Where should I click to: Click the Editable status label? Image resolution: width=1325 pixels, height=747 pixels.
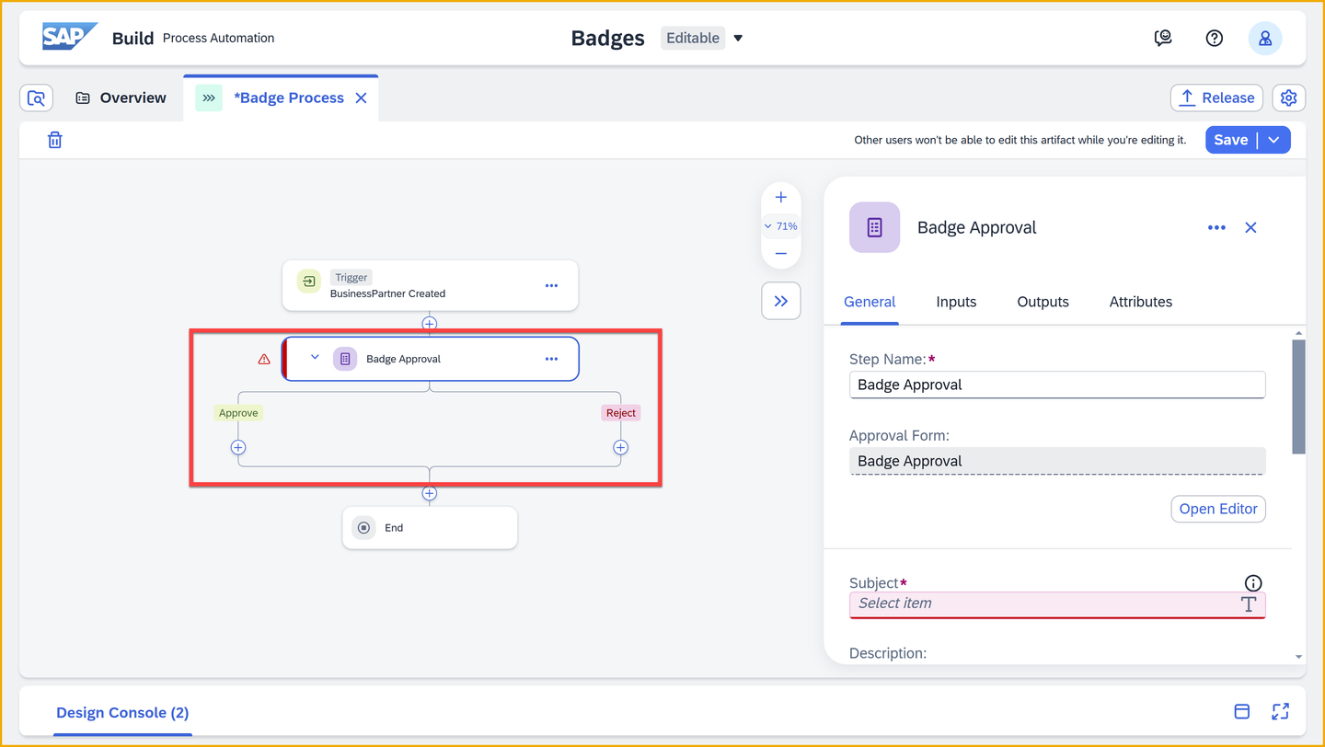click(x=693, y=38)
